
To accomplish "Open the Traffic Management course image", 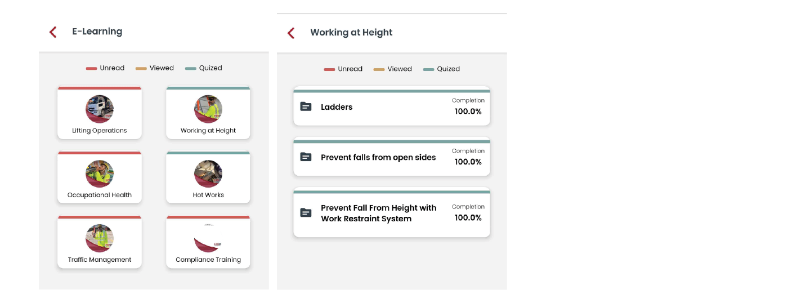I will click(x=100, y=238).
